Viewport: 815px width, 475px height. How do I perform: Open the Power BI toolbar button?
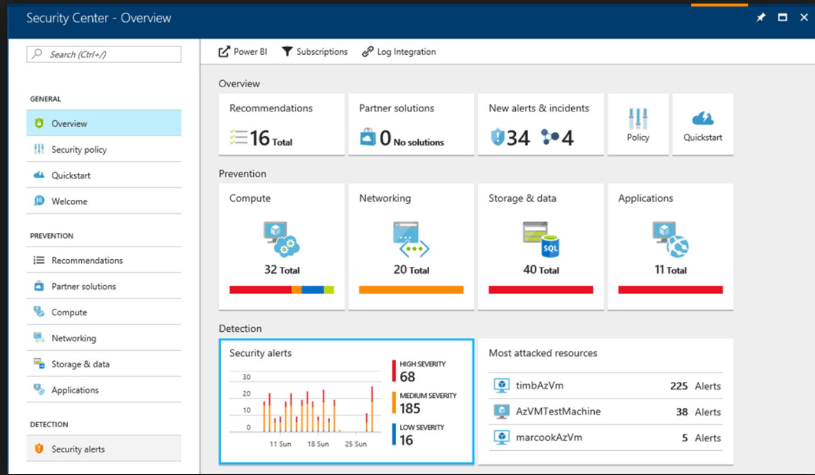[243, 52]
